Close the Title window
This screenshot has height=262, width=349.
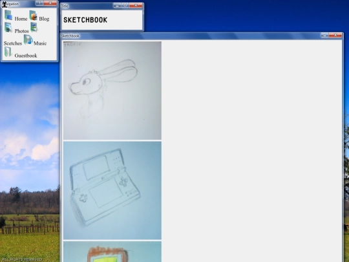coord(136,5)
